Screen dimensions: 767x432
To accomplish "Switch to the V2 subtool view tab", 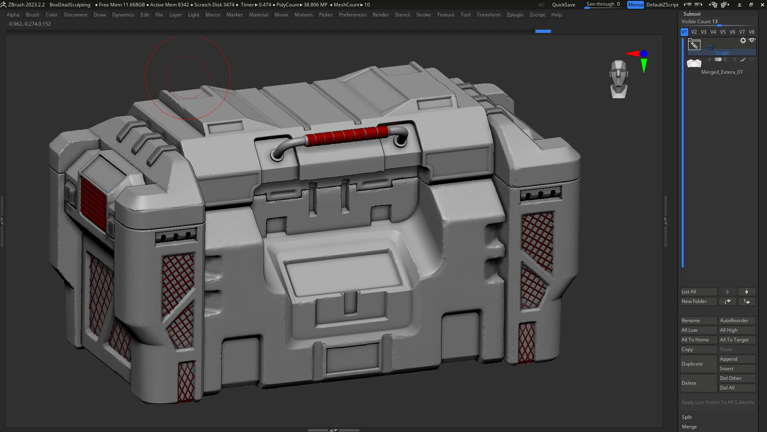I will pos(694,32).
